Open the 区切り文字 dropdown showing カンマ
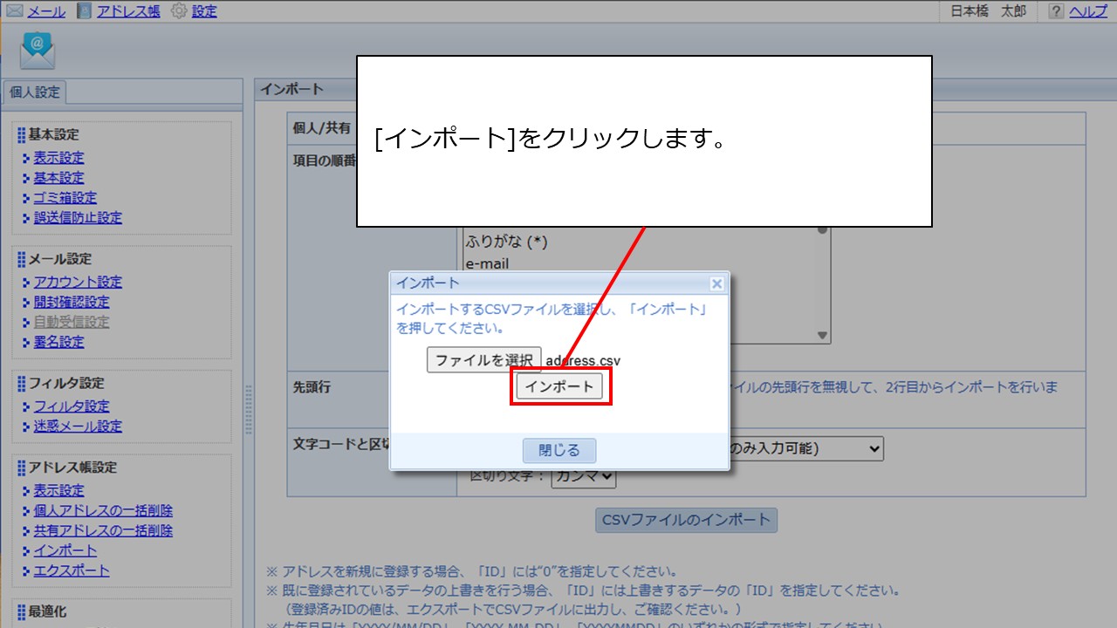Image resolution: width=1117 pixels, height=628 pixels. coord(584,476)
